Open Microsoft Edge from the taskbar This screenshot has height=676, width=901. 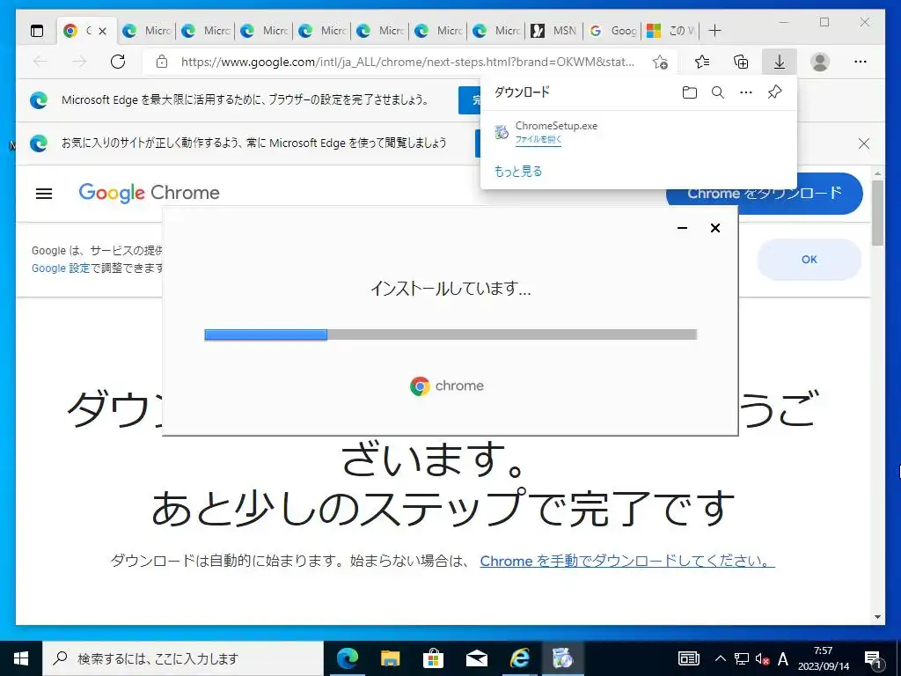pos(348,658)
